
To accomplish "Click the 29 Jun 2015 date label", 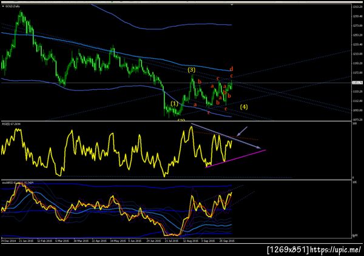I will pos(153,241).
